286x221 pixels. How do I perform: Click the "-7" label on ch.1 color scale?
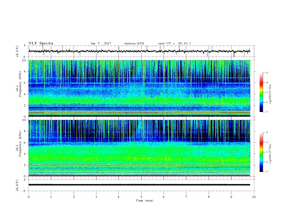click(266, 112)
